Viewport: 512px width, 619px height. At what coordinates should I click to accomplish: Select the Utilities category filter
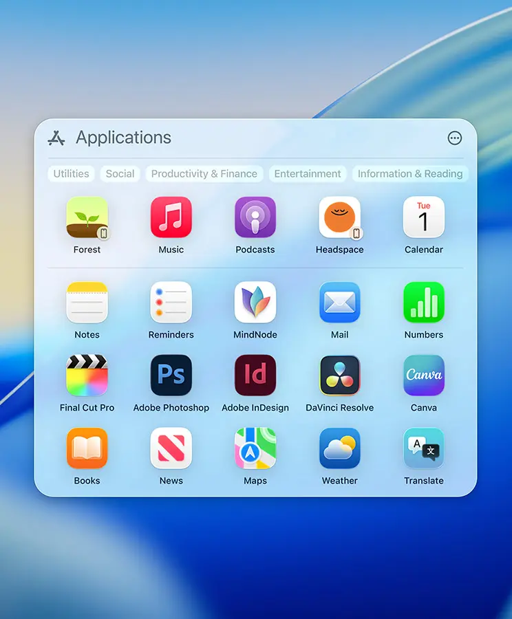click(72, 174)
